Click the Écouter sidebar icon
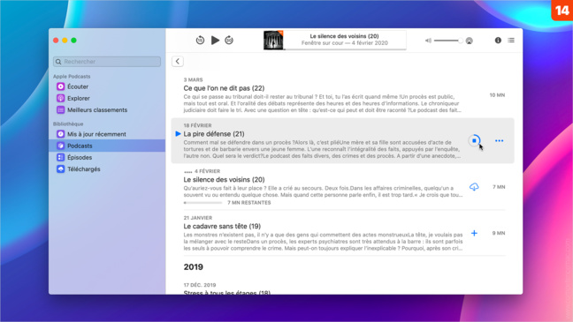Screen dimensions: 573x322 coord(61,86)
